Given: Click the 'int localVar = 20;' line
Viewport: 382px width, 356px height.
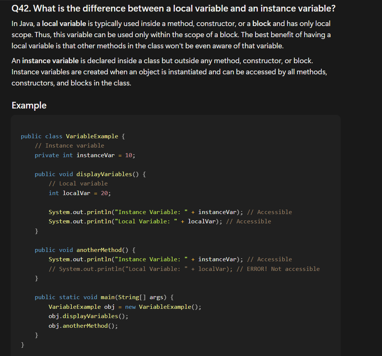Looking at the screenshot, I should click(80, 193).
